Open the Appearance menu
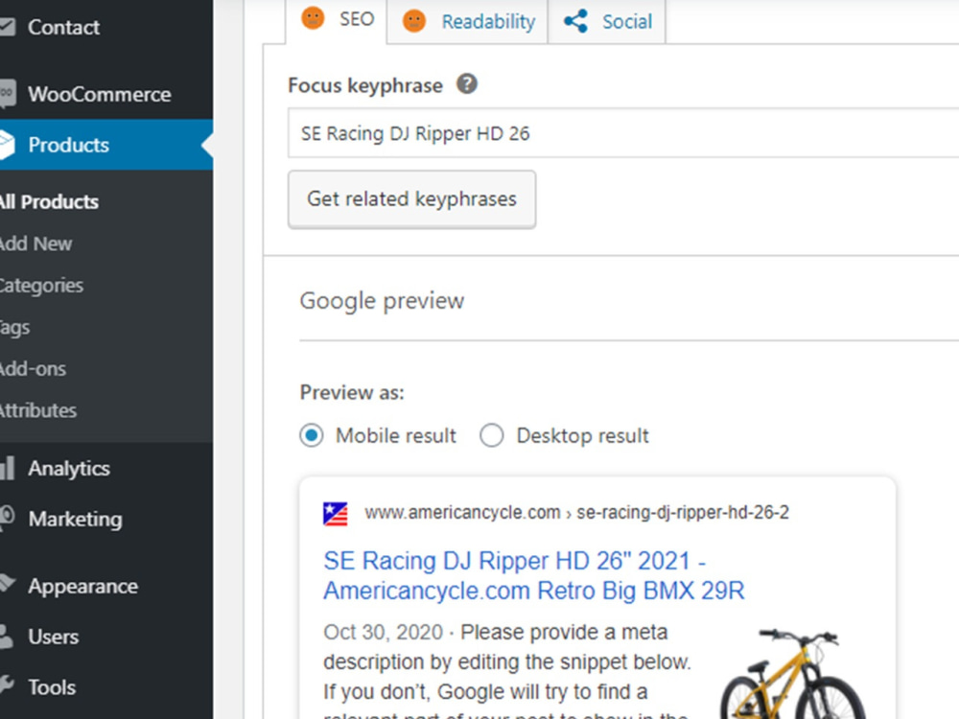Viewport: 959px width, 719px height. tap(83, 587)
